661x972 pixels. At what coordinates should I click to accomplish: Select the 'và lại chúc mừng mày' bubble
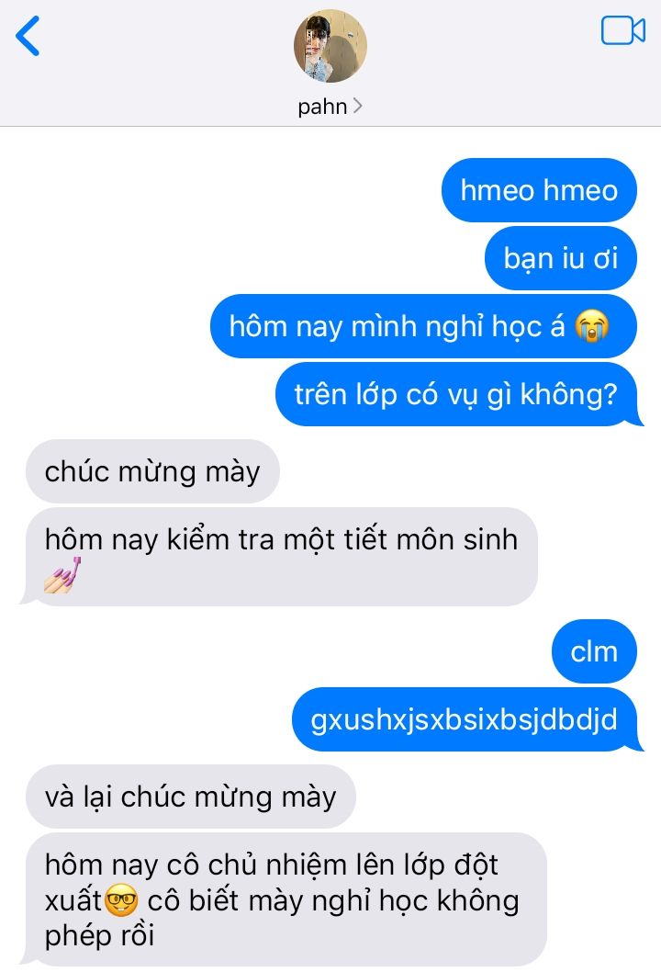click(190, 797)
